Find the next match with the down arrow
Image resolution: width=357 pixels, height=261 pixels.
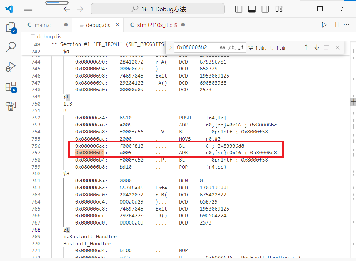(317, 47)
